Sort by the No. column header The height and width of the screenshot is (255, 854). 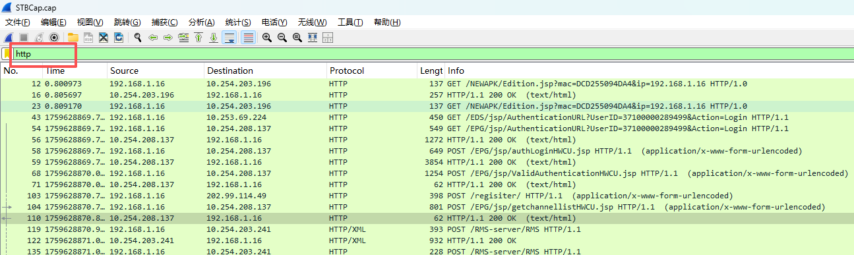(x=22, y=71)
